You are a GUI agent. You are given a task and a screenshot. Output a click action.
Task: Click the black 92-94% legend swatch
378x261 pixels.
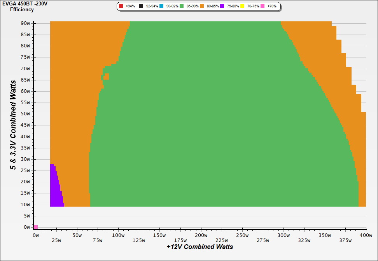point(141,7)
